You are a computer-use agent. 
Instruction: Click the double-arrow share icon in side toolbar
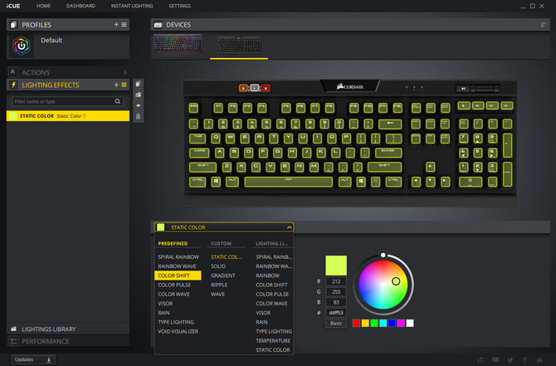click(x=139, y=105)
